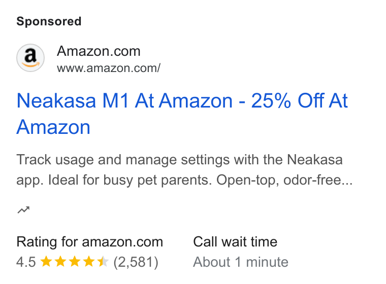Click the first gold rating star
Viewport: 386px width, 284px height.
46,262
